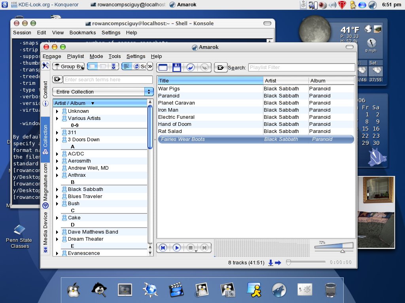Open the Magnatune.com sidebar tab
The height and width of the screenshot is (303, 405).
(45, 185)
